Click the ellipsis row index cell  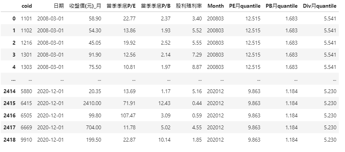click(x=13, y=80)
